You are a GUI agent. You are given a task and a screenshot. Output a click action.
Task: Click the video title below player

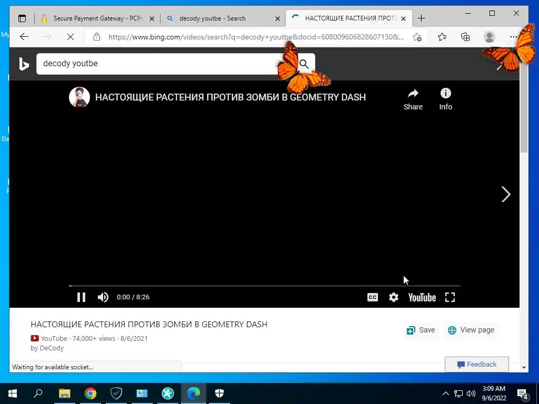pos(149,324)
